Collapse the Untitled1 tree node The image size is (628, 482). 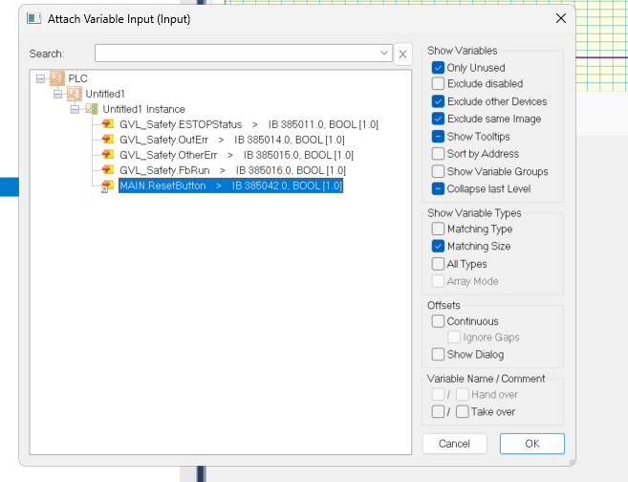pos(57,94)
